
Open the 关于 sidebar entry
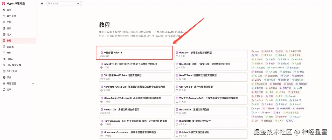(x=19, y=90)
